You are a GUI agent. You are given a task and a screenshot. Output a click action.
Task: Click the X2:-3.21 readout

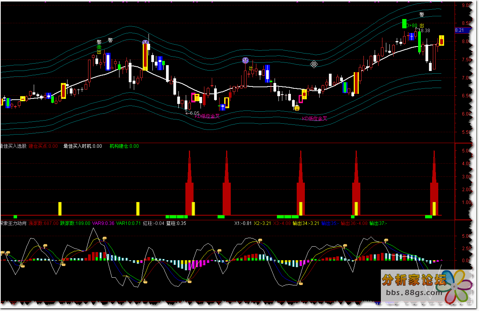click(263, 223)
